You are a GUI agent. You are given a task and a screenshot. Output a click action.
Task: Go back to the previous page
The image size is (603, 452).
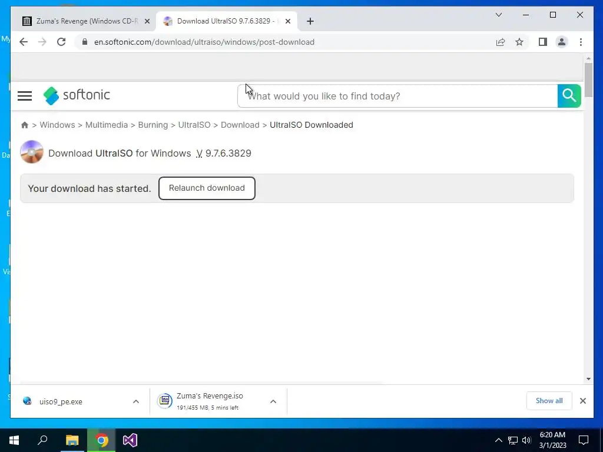[24, 42]
